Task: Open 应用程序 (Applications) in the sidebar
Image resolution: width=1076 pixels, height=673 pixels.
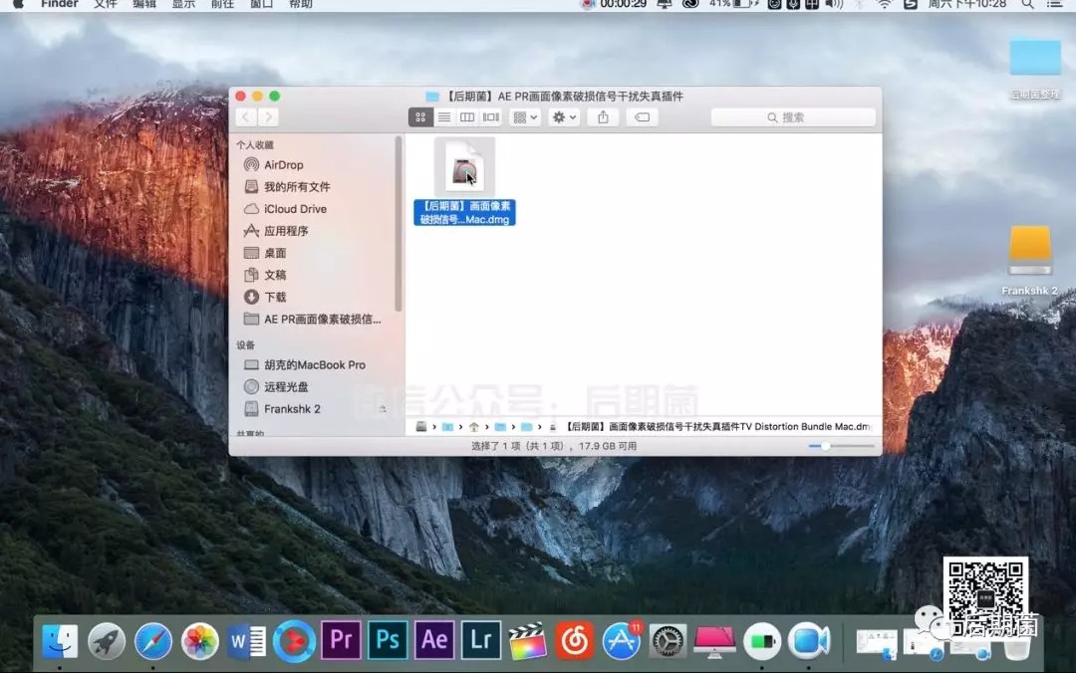Action: pyautogui.click(x=286, y=231)
